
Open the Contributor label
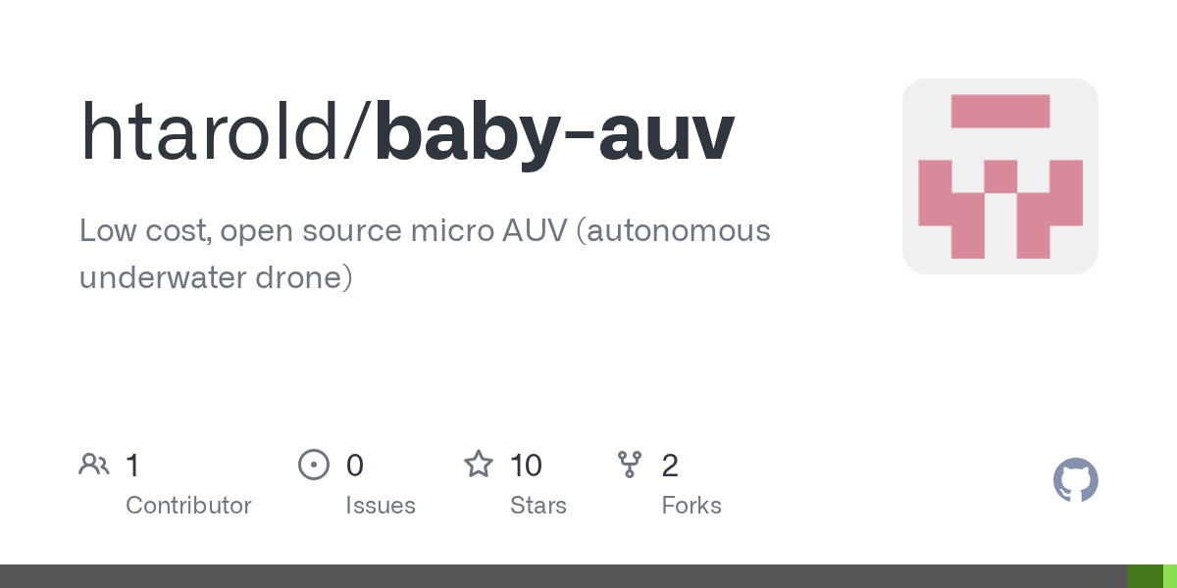point(188,506)
